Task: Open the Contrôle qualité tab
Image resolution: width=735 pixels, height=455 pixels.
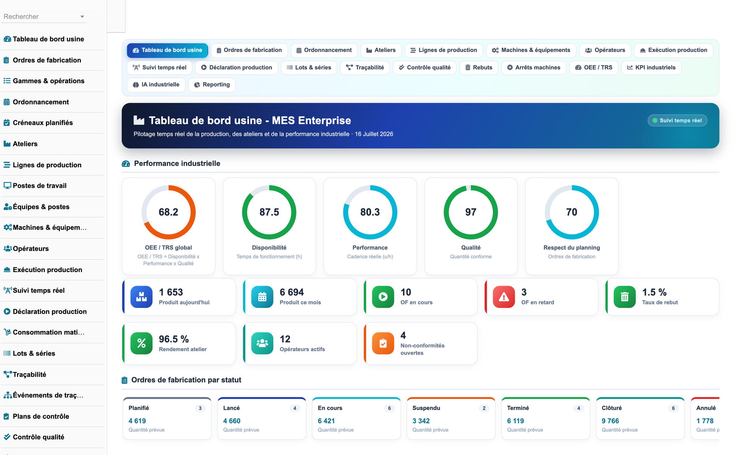Action: [425, 68]
